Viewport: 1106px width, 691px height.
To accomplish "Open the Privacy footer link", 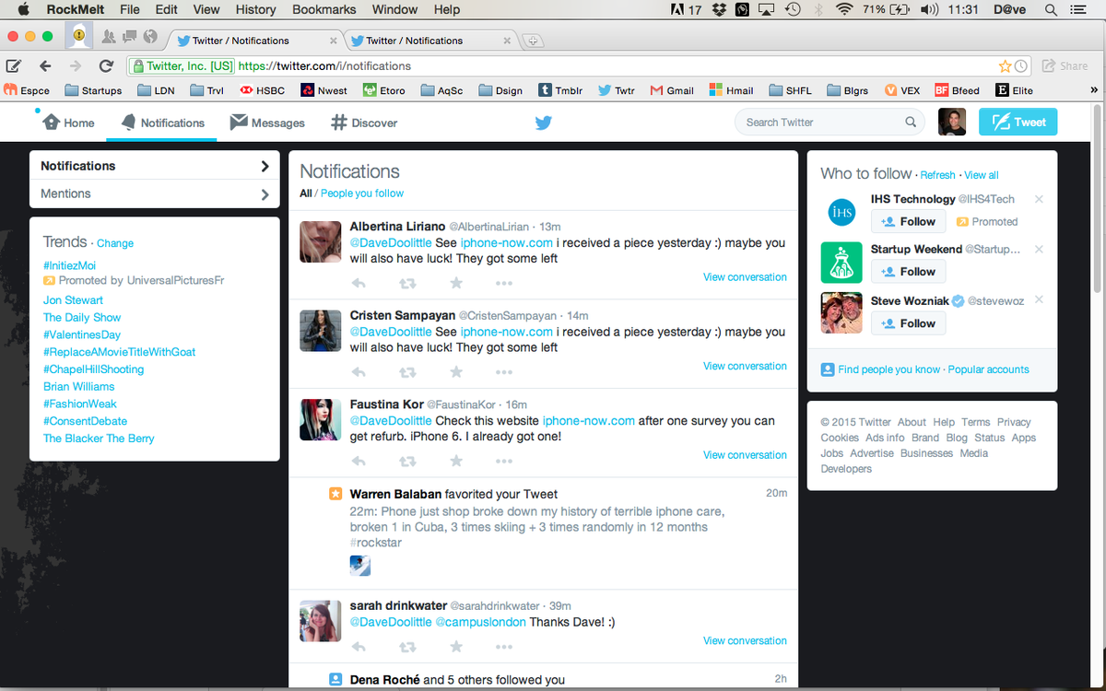I will [1014, 422].
